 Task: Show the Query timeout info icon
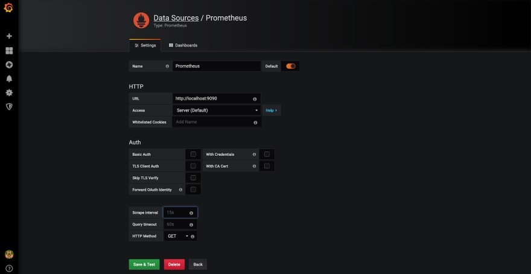191,225
